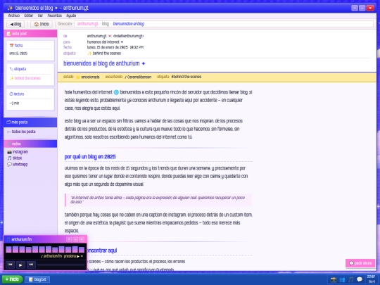Image resolution: width=380 pixels, height=285 pixels.
Task: Click the 'este post' sidebar header
Action: click(30, 34)
